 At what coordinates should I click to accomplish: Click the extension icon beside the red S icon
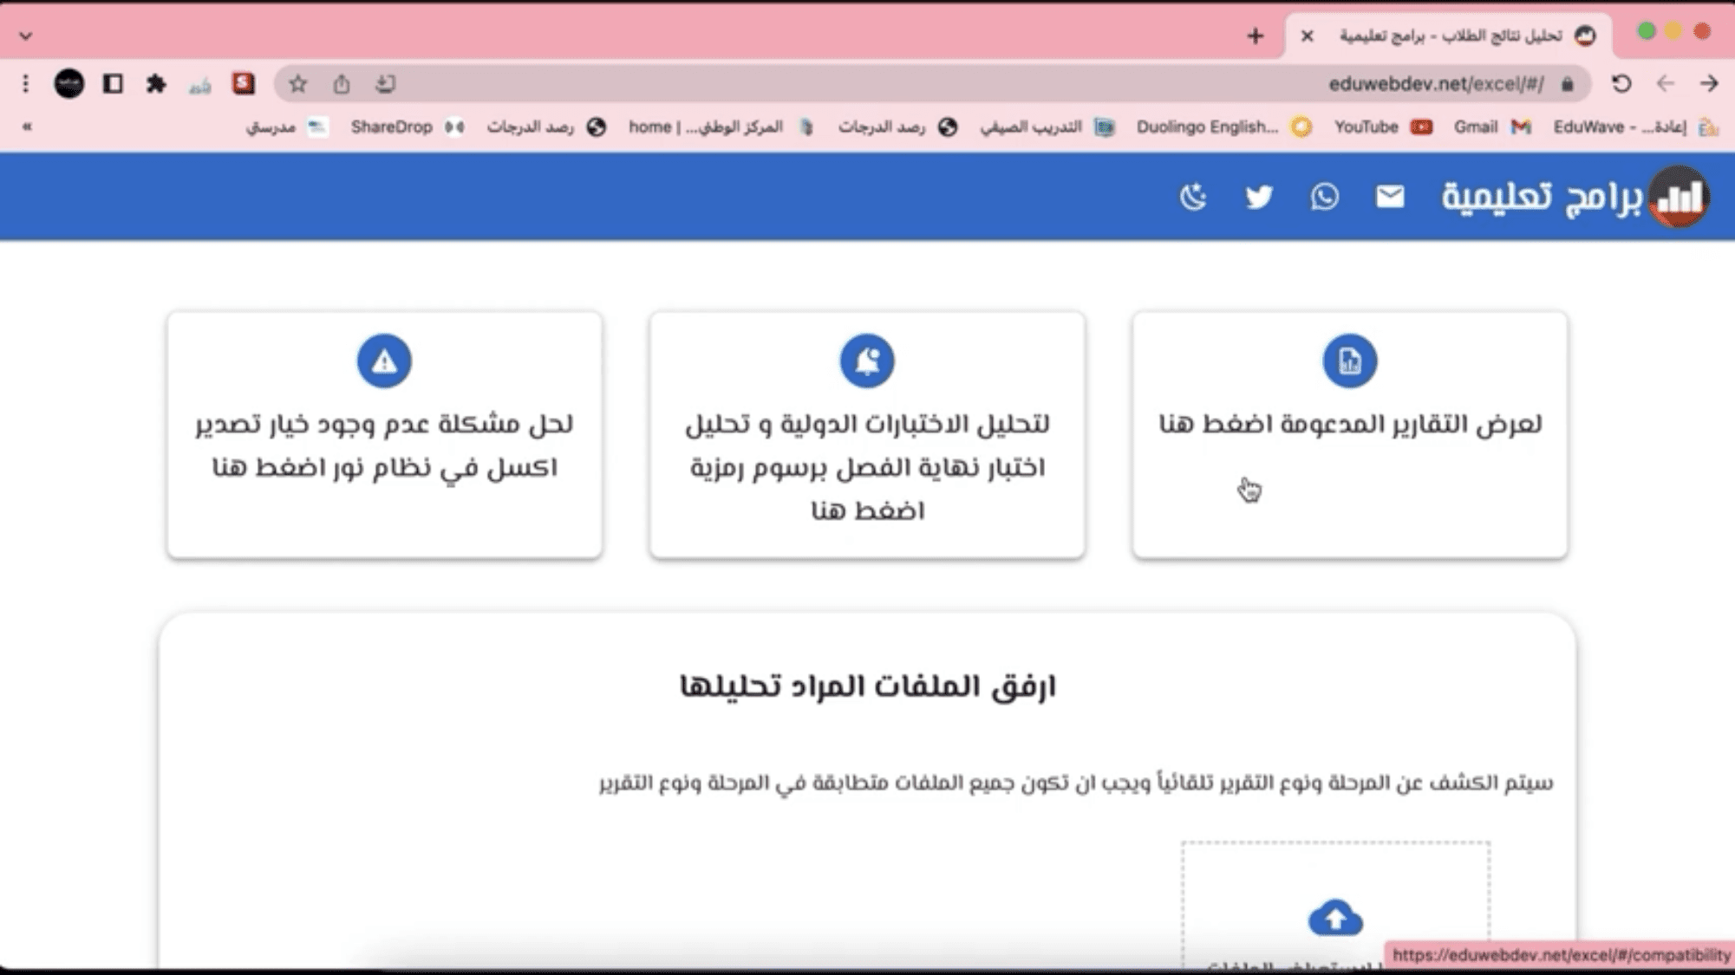click(200, 85)
